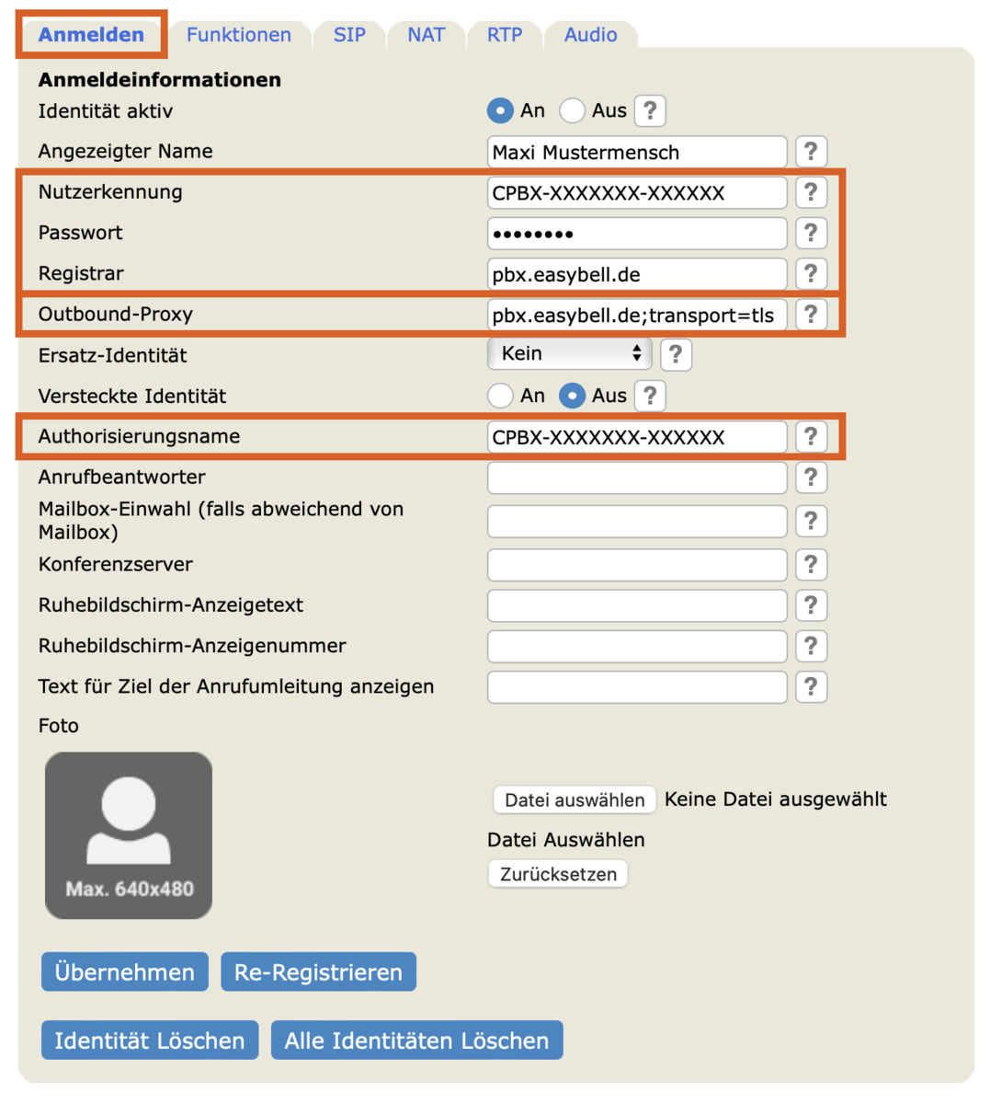Show help for Registrar field
990x1104 pixels.
pos(811,273)
